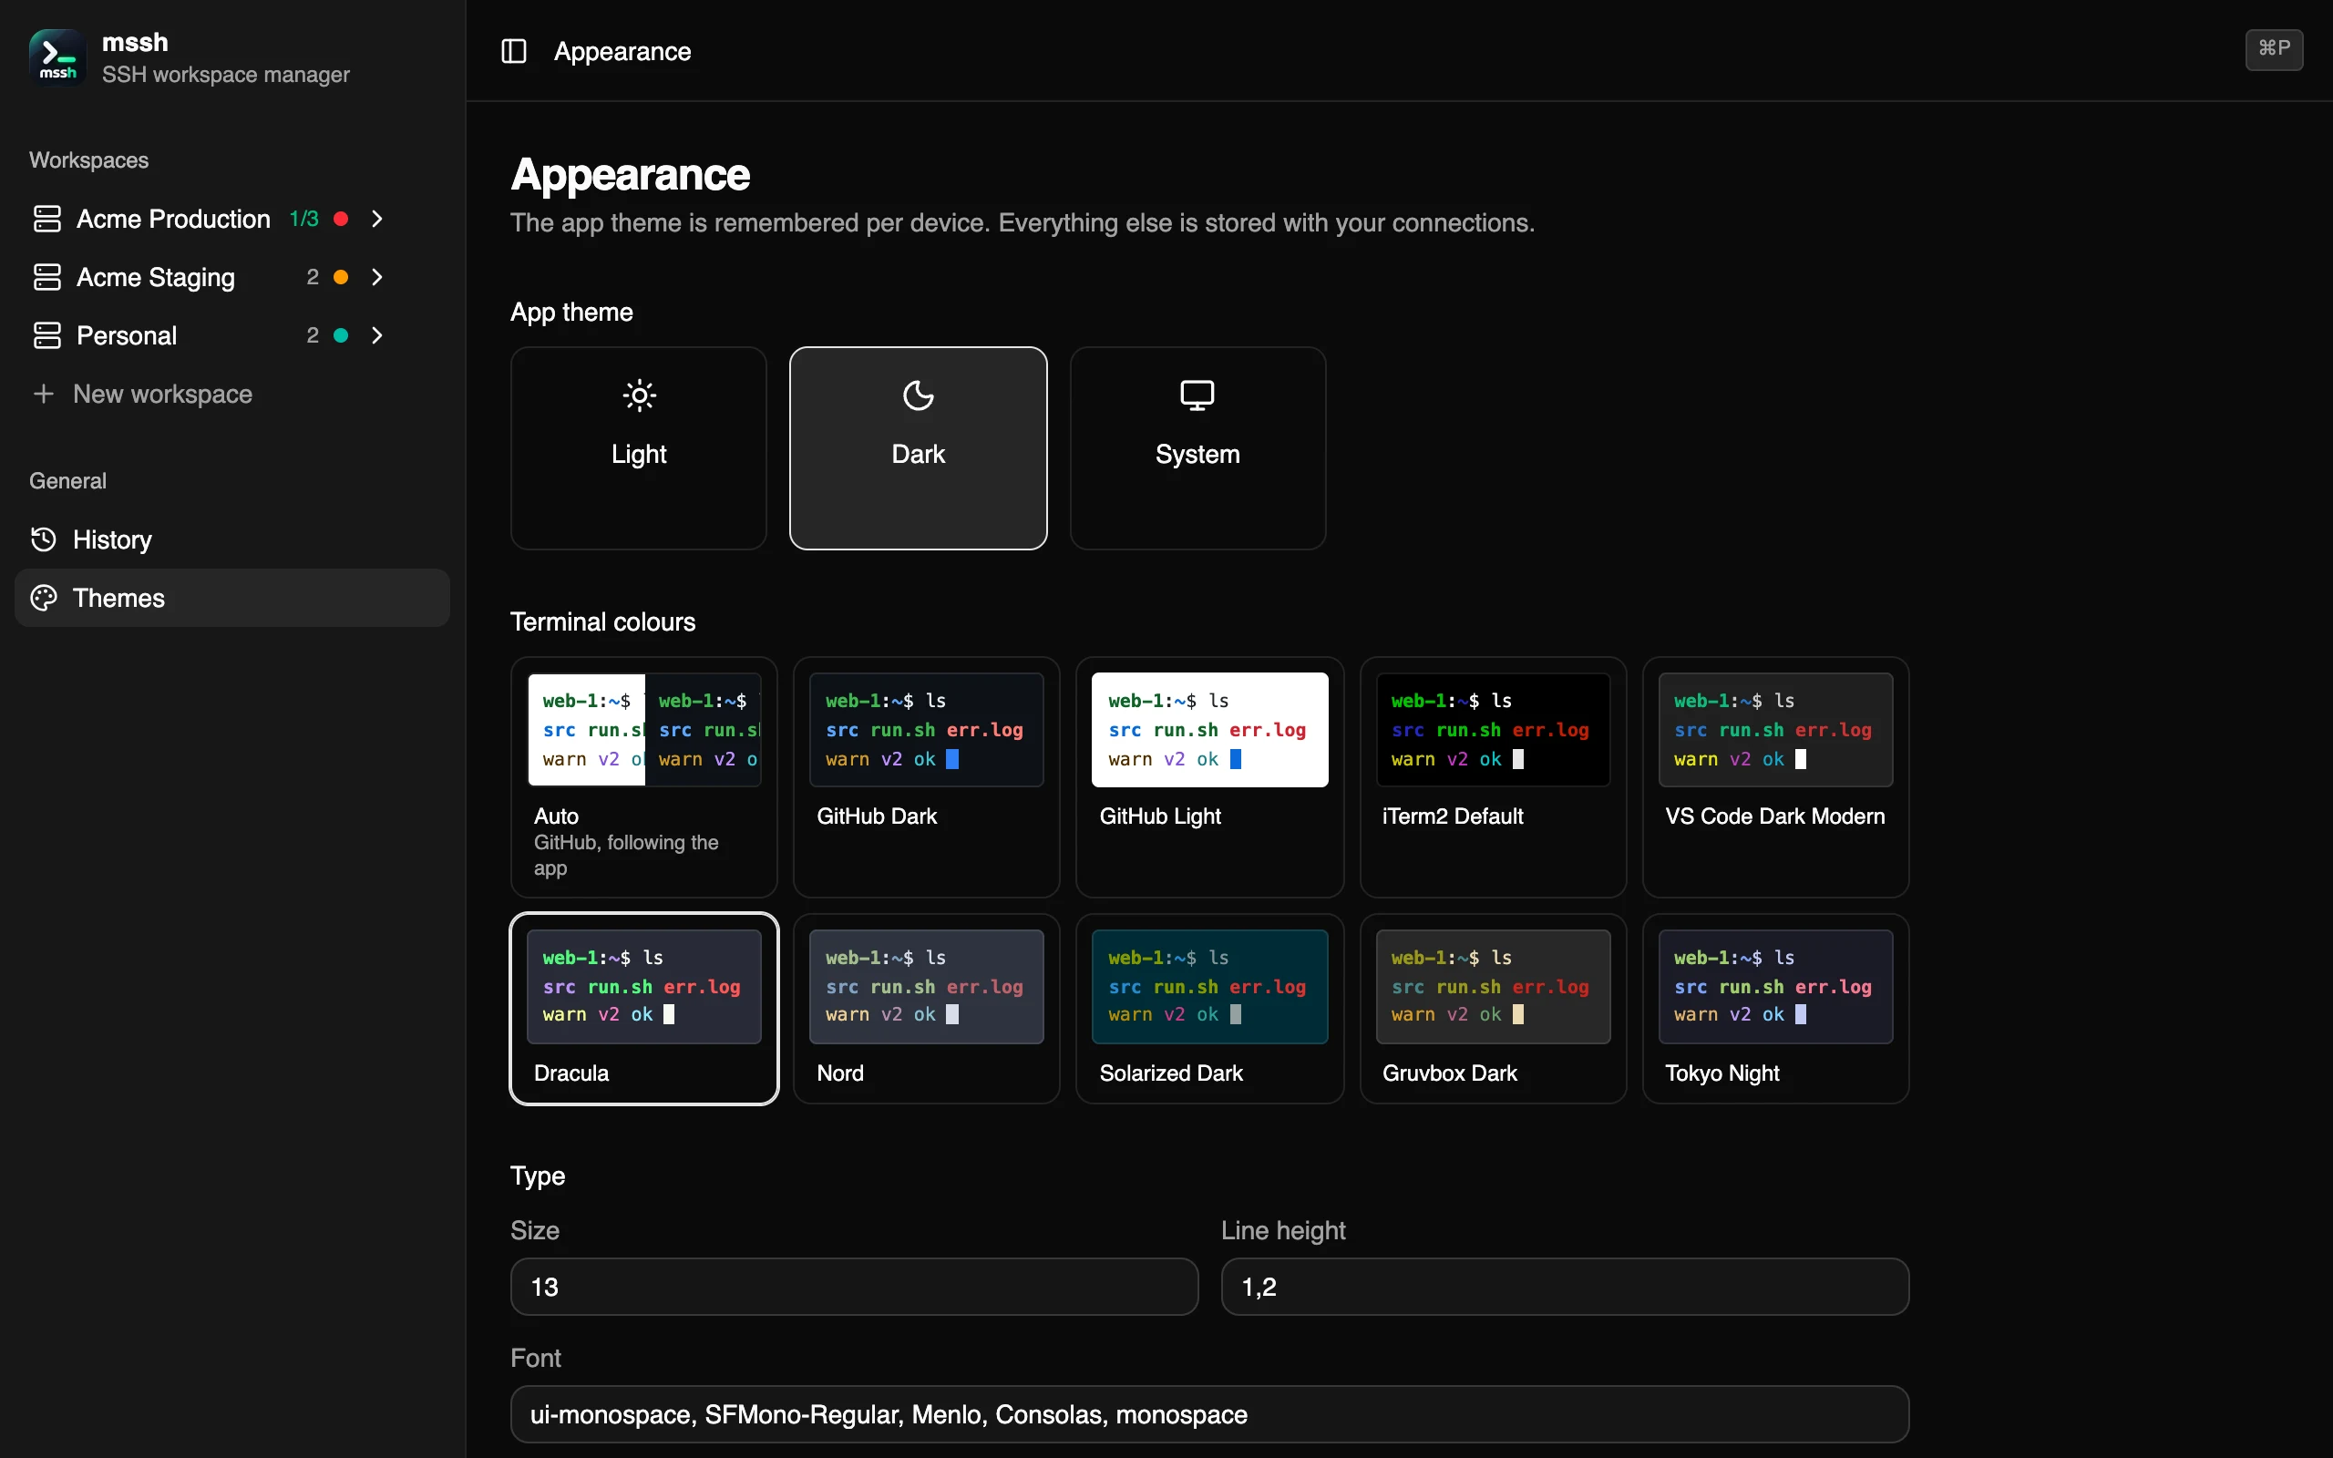Select the Light app theme
This screenshot has width=2333, height=1458.
(x=638, y=448)
